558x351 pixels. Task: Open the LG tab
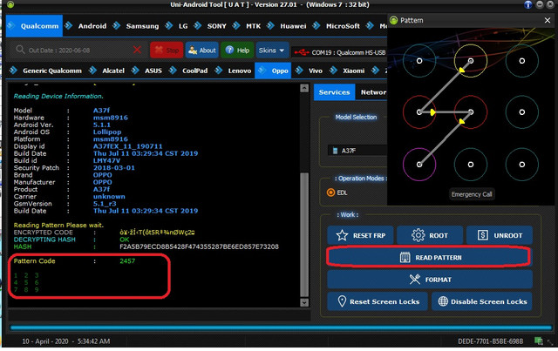[x=183, y=26]
